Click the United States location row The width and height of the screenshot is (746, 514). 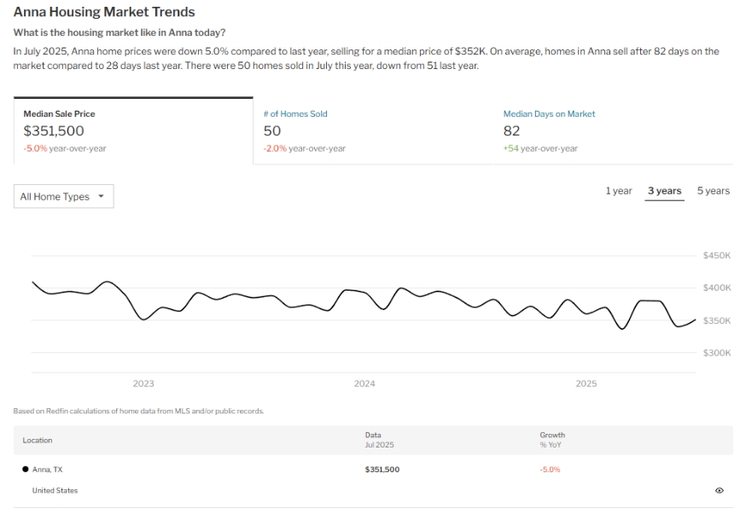pos(55,490)
